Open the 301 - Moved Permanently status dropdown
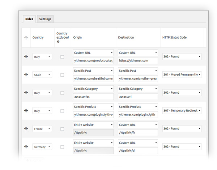This screenshot has width=217, height=170. (x=182, y=75)
